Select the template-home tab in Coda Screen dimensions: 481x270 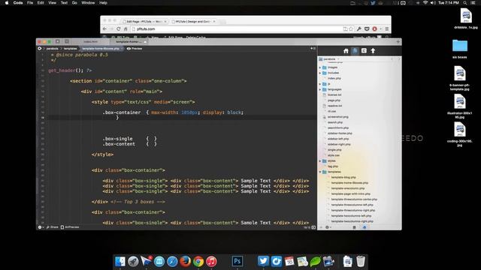coord(129,42)
